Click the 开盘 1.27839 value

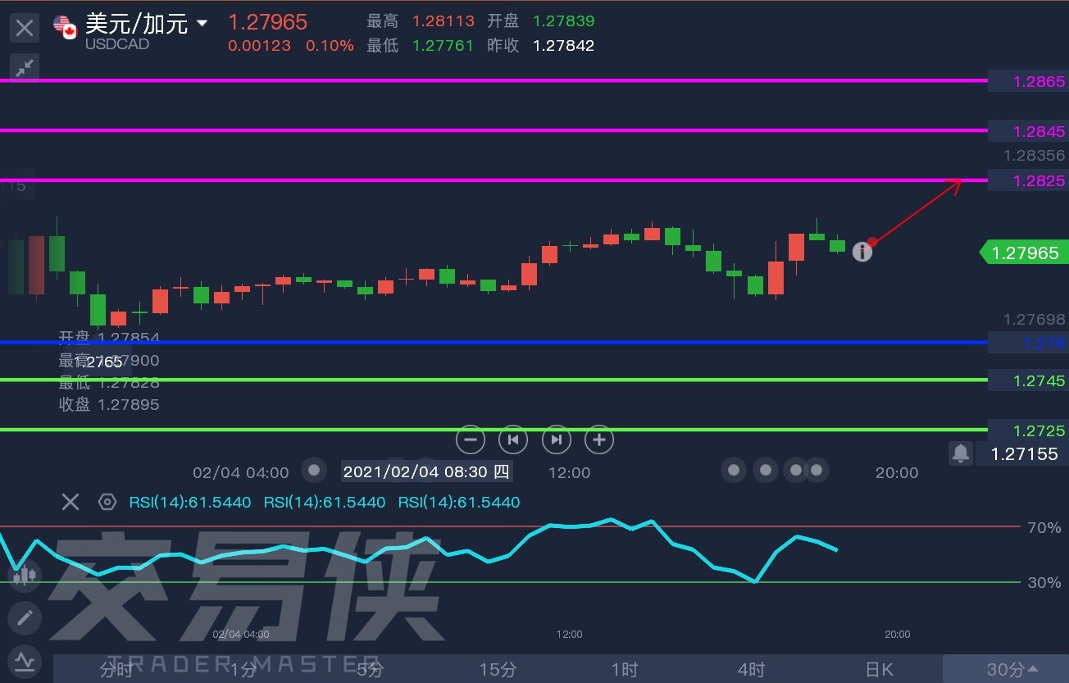563,20
